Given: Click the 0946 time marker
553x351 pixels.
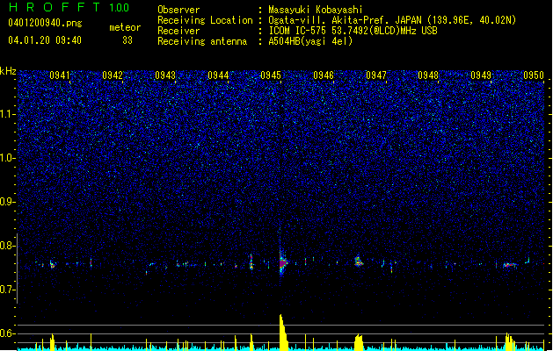Looking at the screenshot, I should tap(324, 75).
